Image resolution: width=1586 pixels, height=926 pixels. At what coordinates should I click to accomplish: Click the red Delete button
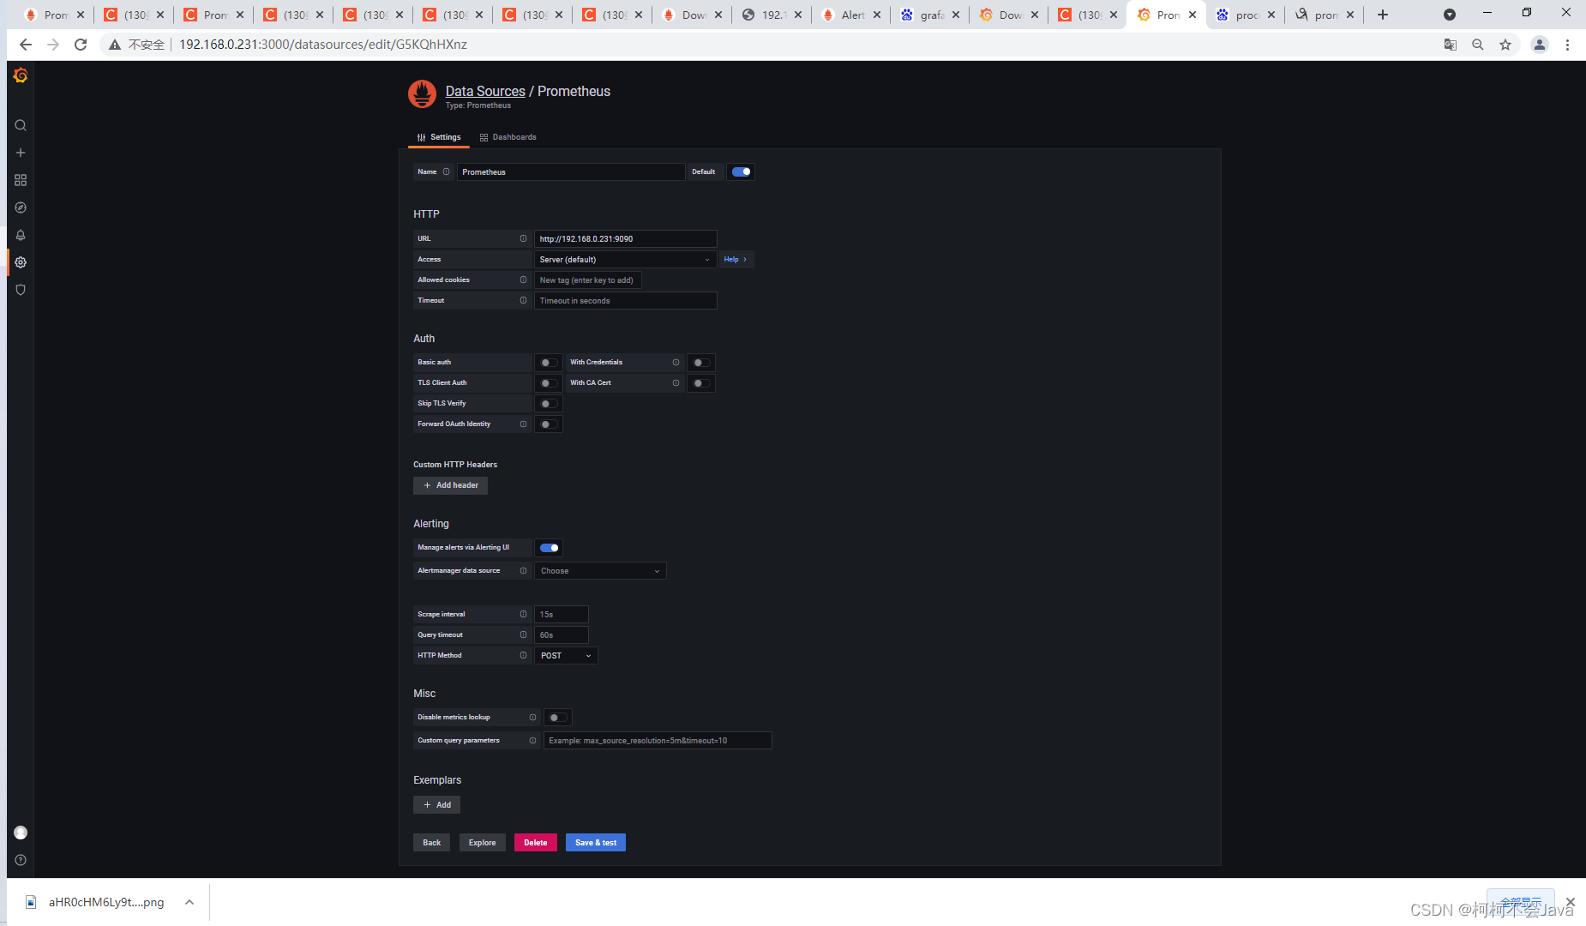coord(536,843)
